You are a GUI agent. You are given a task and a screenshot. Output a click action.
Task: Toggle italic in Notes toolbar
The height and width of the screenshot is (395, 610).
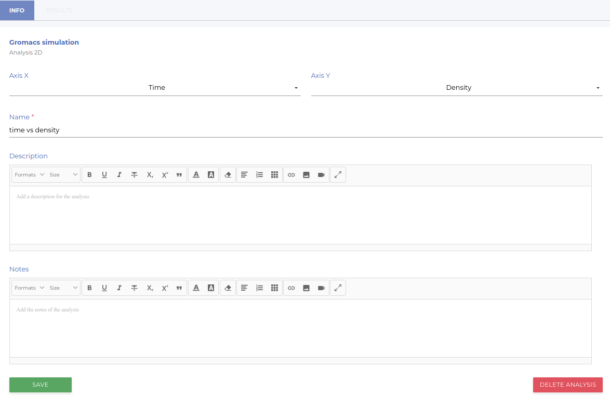point(119,288)
